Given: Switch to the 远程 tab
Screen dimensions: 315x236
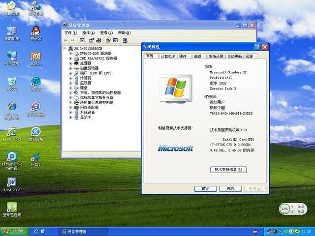Looking at the screenshot, I should [250, 57].
